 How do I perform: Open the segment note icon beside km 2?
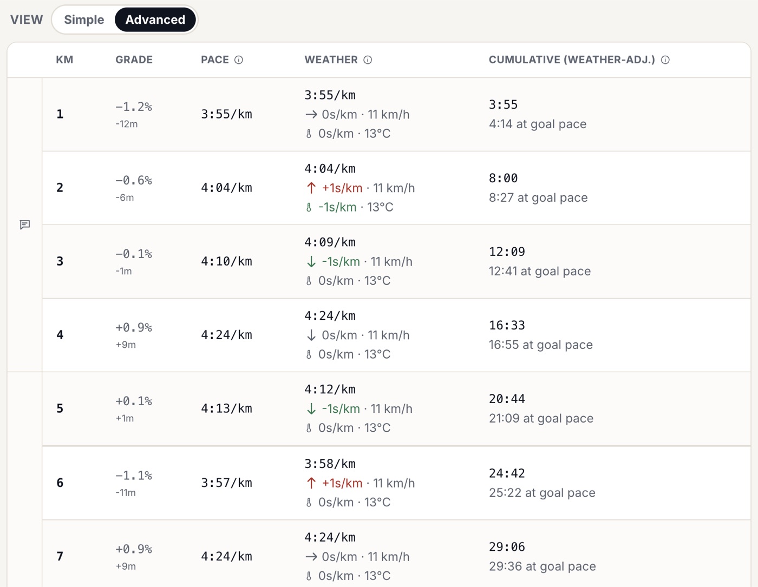click(25, 225)
